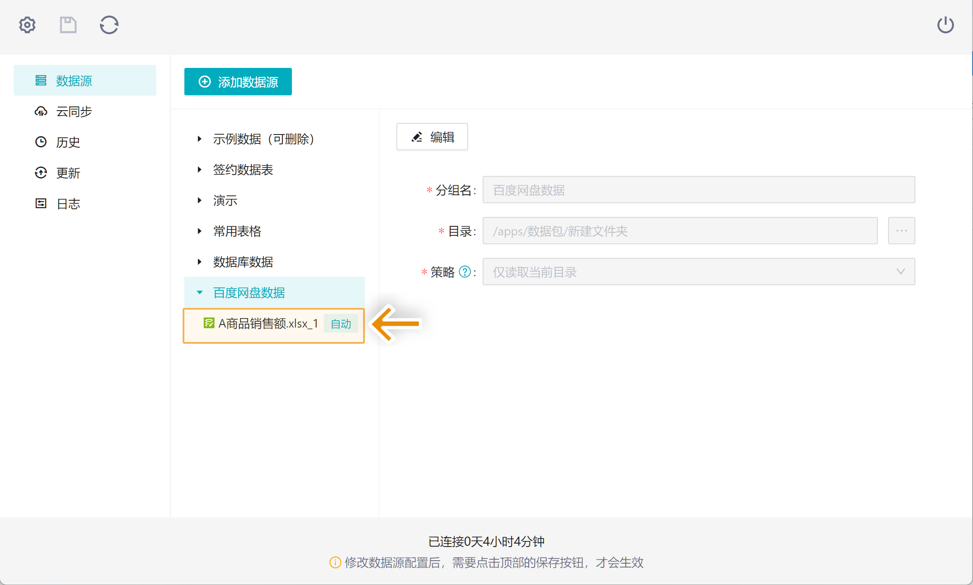
Task: Click the 分组名 input field
Action: [698, 190]
